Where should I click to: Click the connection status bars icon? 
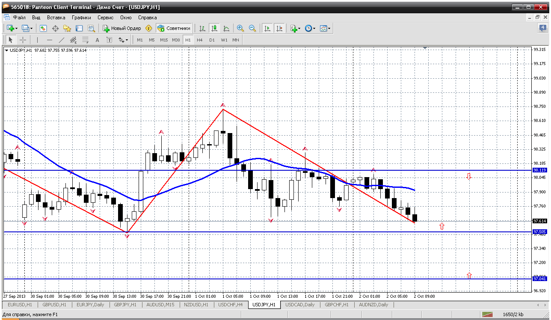coord(488,314)
